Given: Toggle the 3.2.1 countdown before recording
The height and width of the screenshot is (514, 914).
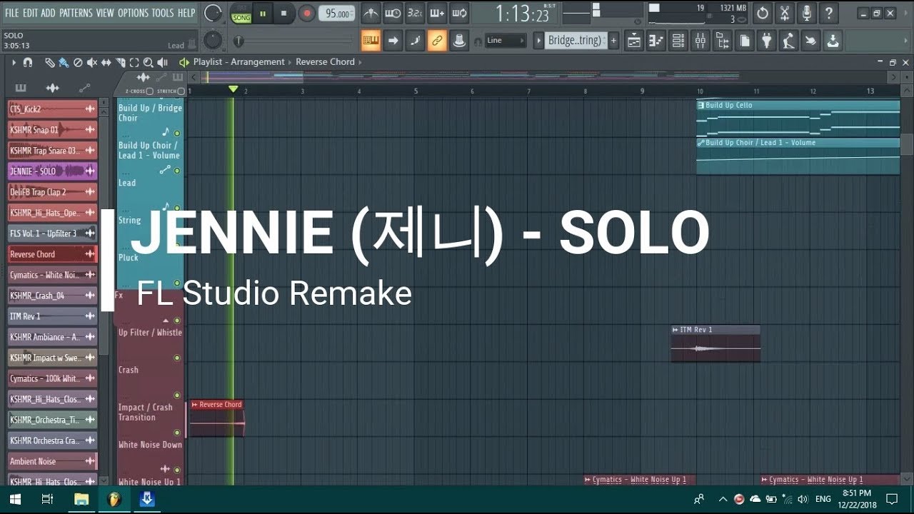Looking at the screenshot, I should [415, 13].
